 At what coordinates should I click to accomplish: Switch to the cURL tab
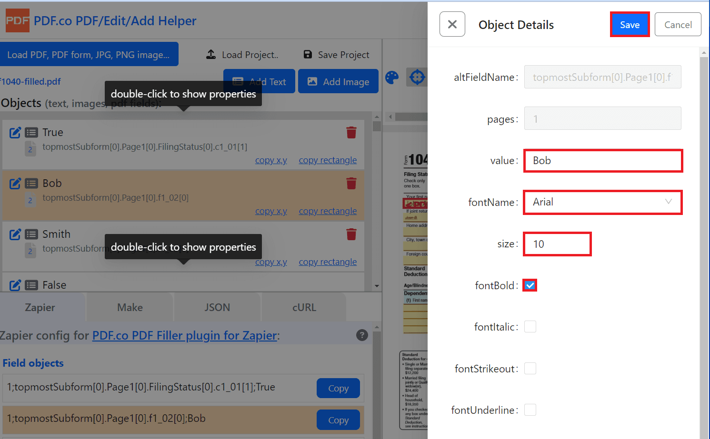[304, 308]
